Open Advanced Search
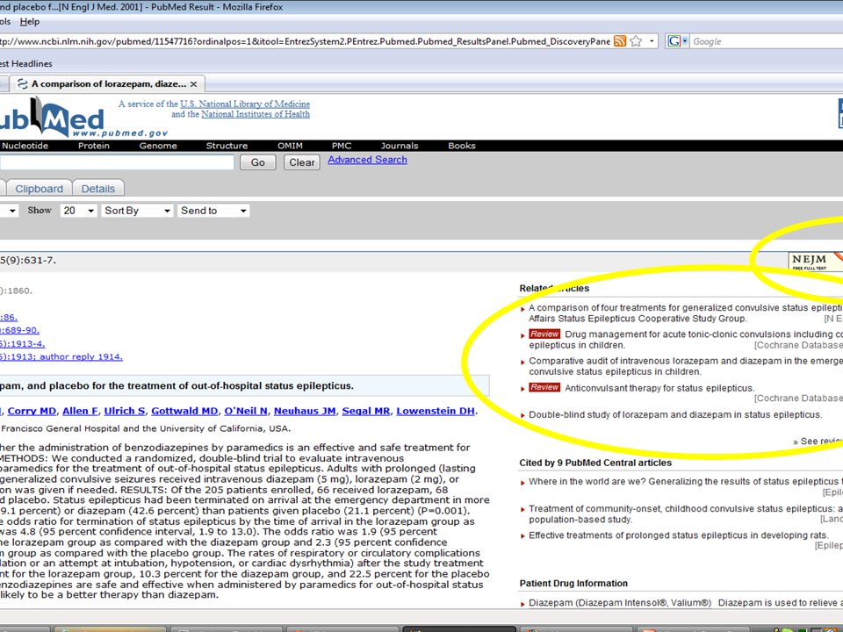 pyautogui.click(x=367, y=160)
